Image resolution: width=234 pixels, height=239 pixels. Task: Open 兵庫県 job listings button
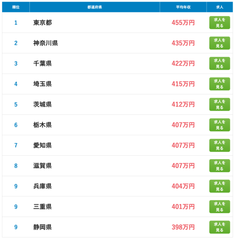coord(220,186)
